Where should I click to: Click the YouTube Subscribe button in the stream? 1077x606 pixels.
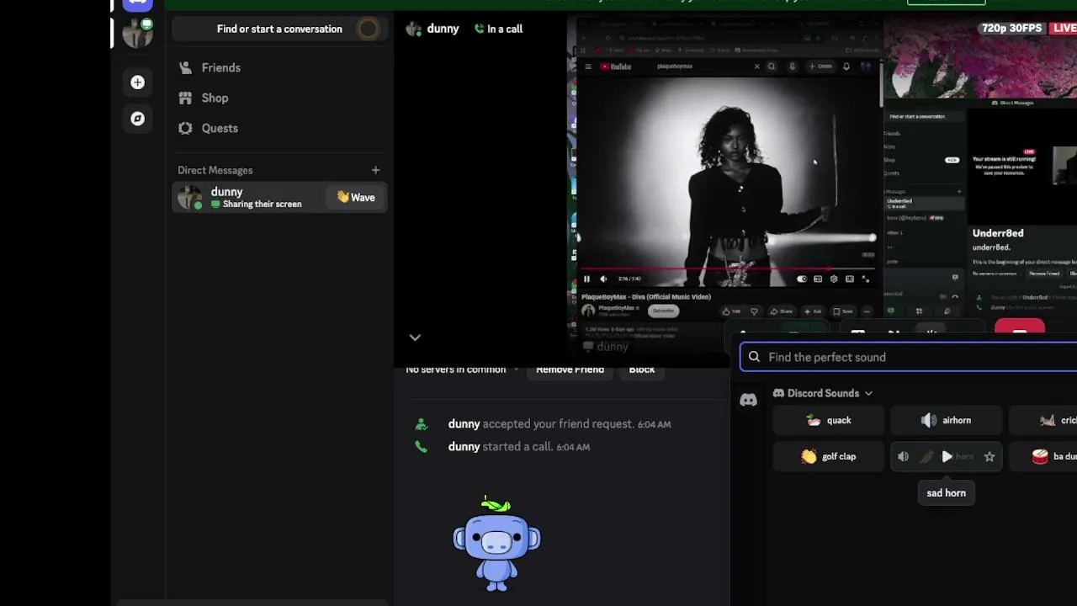click(663, 311)
